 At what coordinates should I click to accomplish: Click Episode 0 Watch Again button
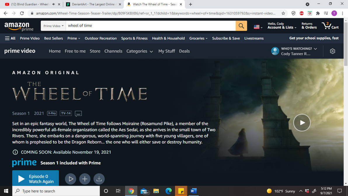coord(36,179)
